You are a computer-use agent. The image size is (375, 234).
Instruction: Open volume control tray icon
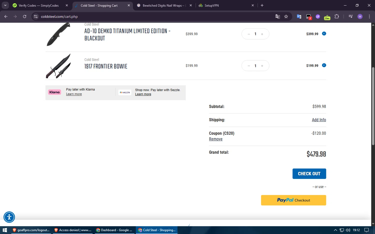point(348,230)
